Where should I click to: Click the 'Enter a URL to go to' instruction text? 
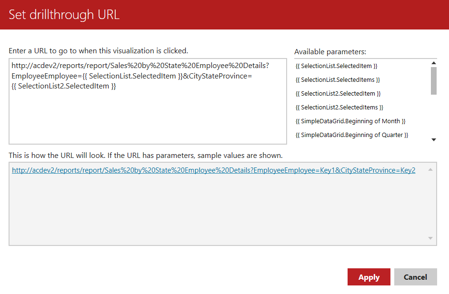pos(98,50)
